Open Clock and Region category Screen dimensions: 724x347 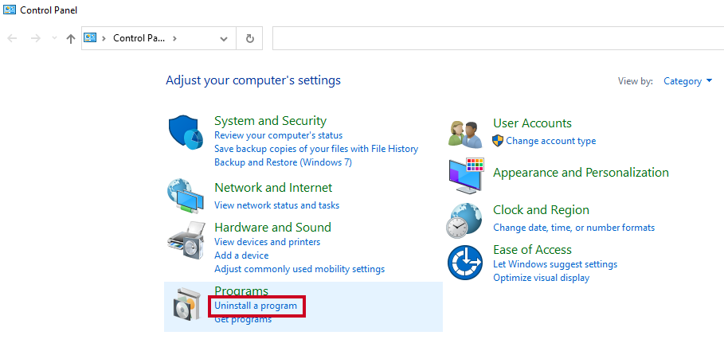coord(541,210)
